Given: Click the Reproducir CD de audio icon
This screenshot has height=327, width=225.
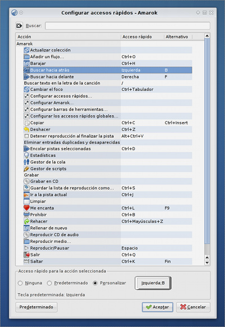Looking at the screenshot, I should tap(26, 235).
